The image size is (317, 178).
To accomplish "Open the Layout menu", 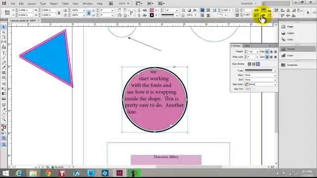I will point(32,3).
